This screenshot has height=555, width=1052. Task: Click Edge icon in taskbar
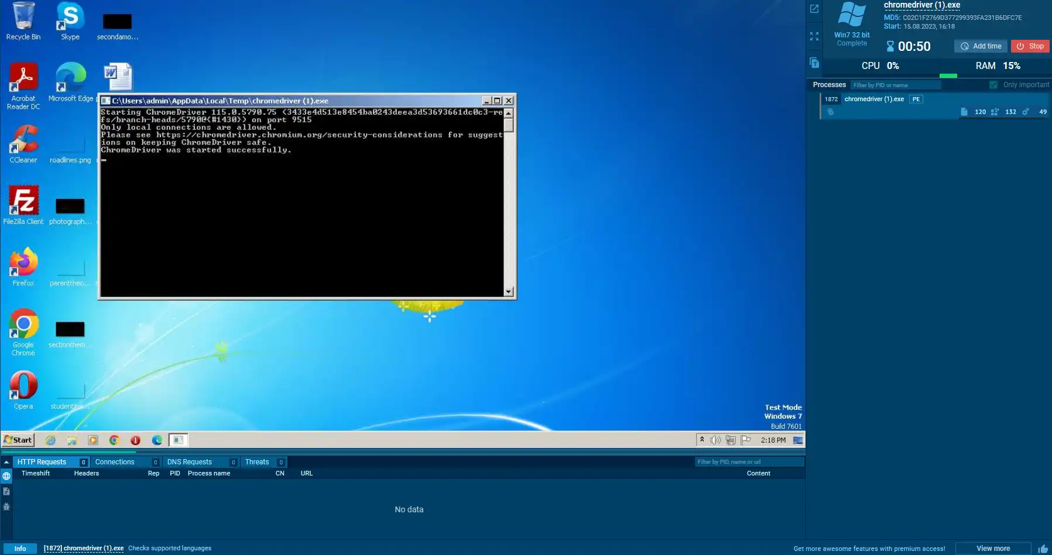point(157,440)
